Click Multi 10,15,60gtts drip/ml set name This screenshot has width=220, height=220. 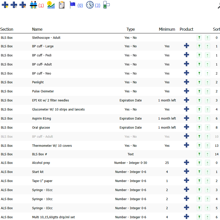point(53,217)
